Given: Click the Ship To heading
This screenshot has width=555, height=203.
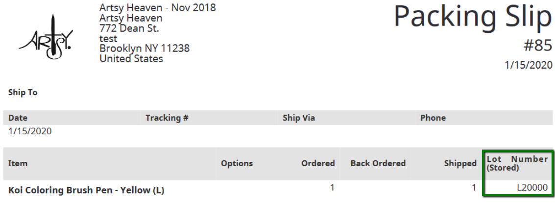Looking at the screenshot, I should [x=23, y=93].
